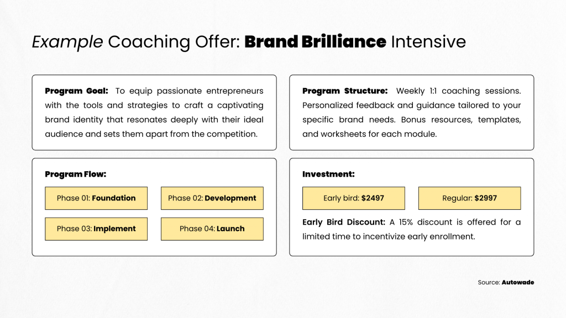Click the italic word Example in title
Viewport: 566px width, 318px height.
point(67,42)
